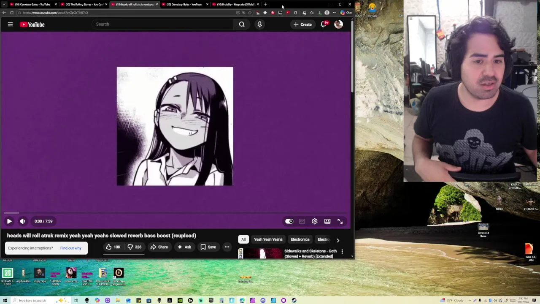Viewport: 540px width, 304px height.
Task: Show hidden system tray icons chevron
Action: [x=470, y=300]
